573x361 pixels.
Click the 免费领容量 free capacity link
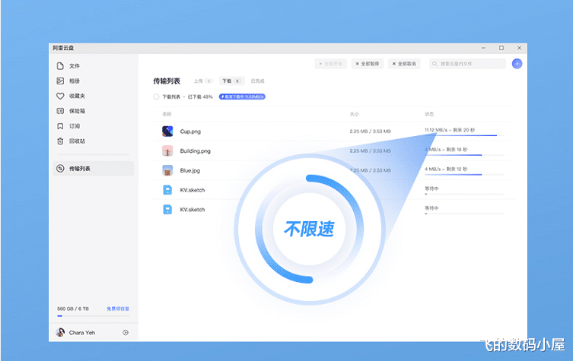point(118,309)
